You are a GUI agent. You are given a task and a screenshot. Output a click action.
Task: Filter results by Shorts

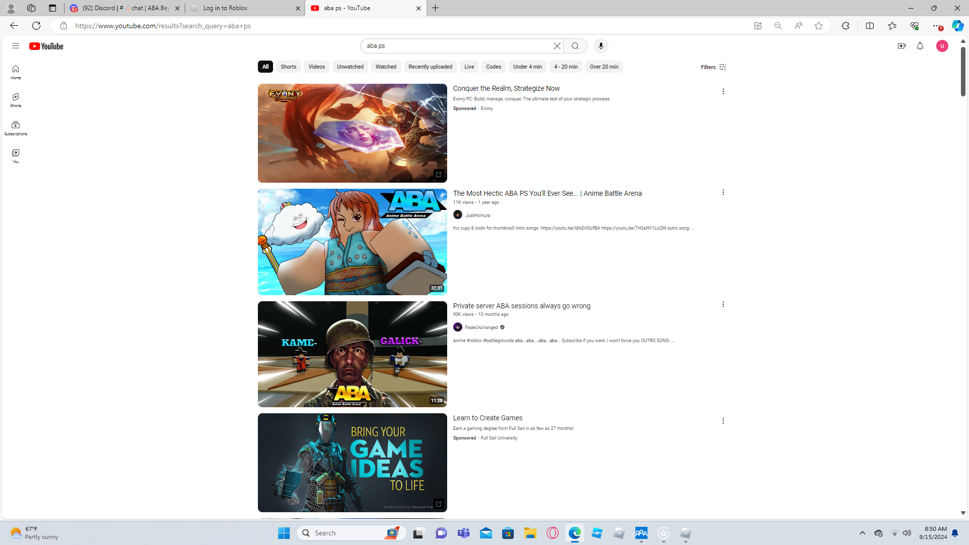(289, 67)
